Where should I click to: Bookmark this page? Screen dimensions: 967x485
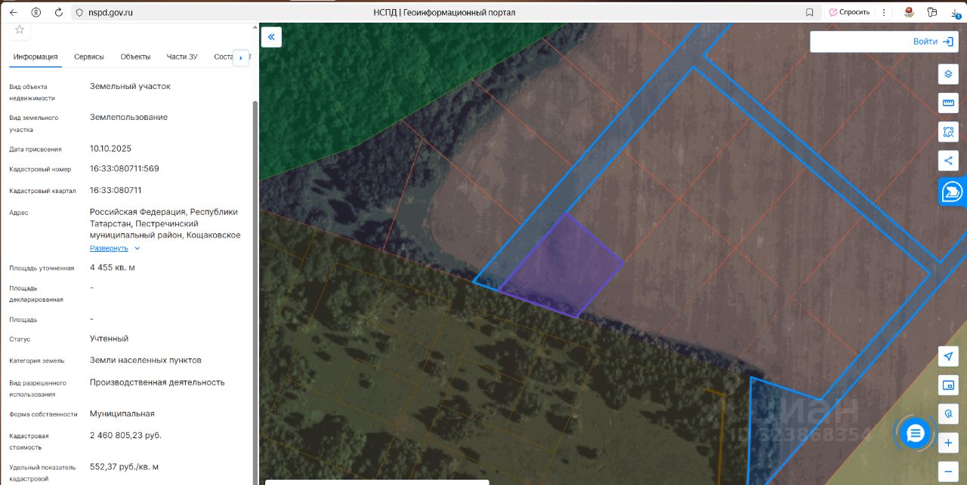[x=810, y=12]
